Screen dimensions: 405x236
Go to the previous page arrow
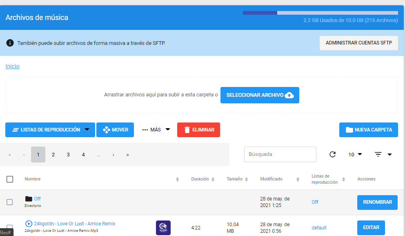[x=24, y=155]
